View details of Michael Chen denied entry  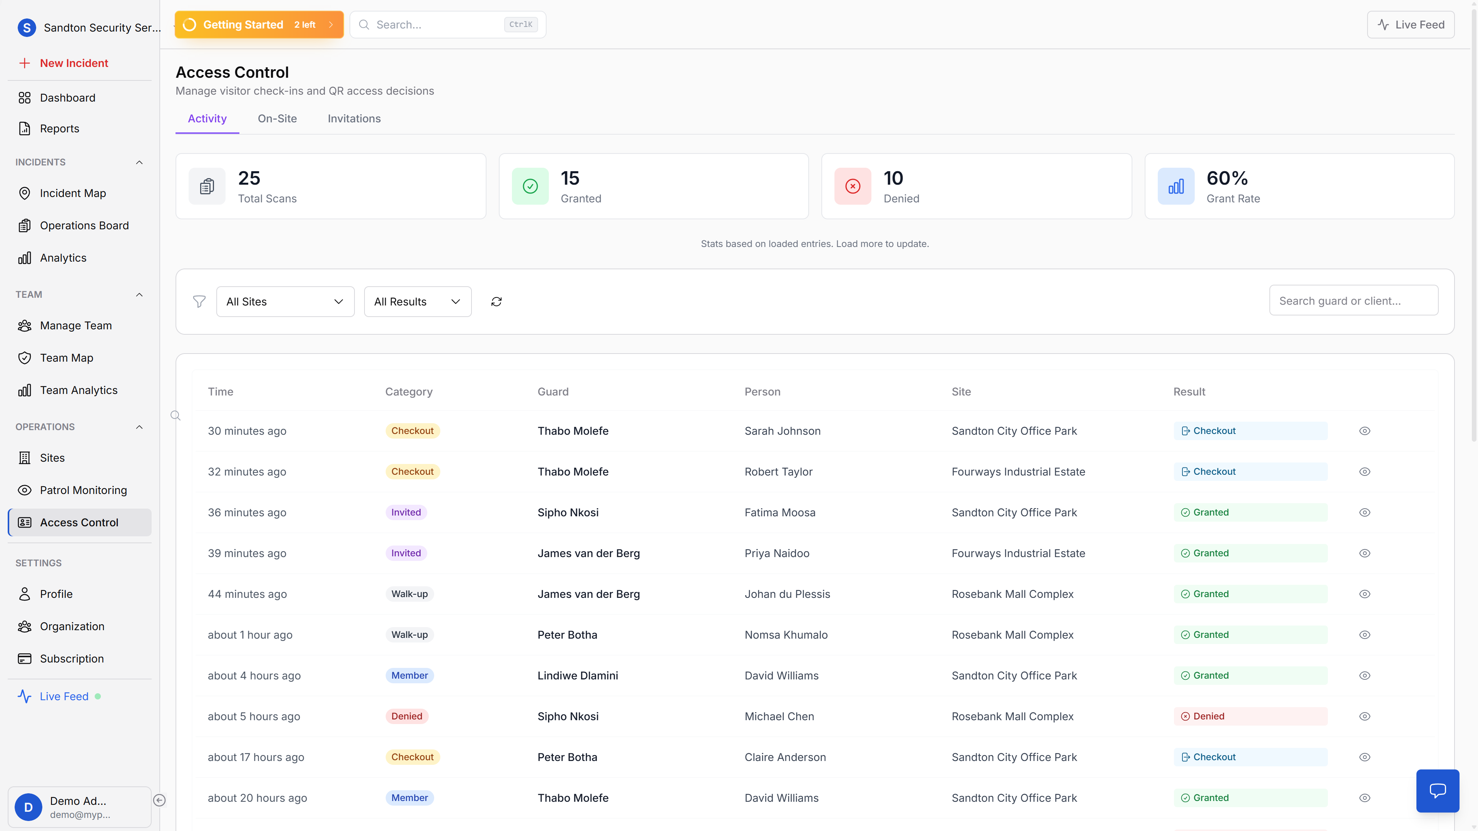[x=1364, y=716]
